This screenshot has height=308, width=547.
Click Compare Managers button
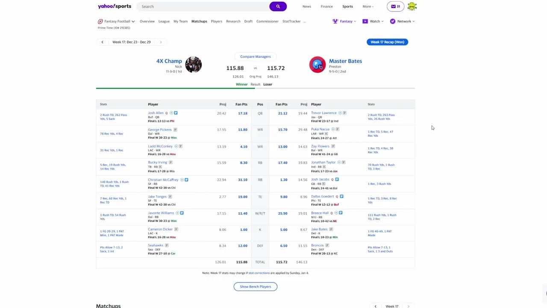pyautogui.click(x=256, y=56)
